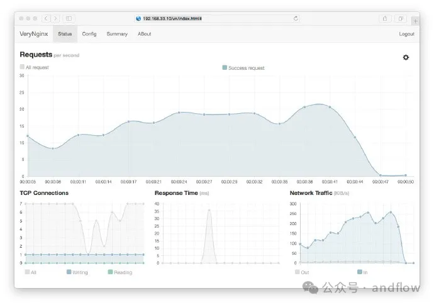Show all tabs overview in Safari

[401, 18]
